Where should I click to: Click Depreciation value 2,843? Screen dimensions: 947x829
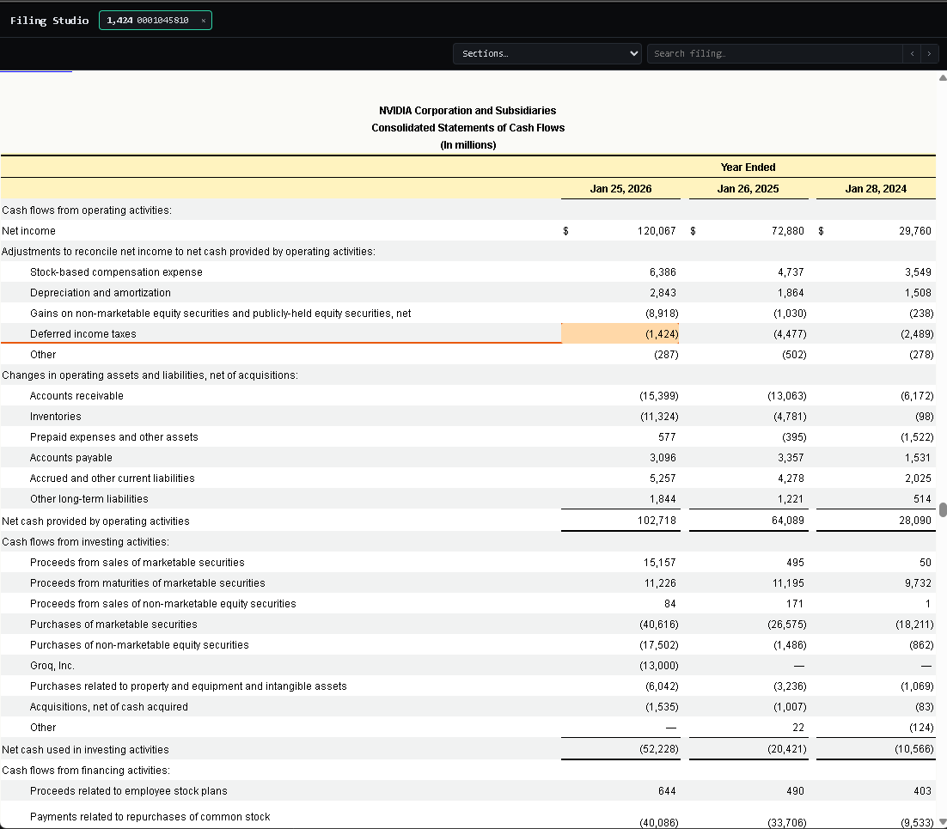click(663, 293)
